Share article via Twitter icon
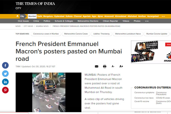This screenshot has width=171, height=114. coord(5,74)
